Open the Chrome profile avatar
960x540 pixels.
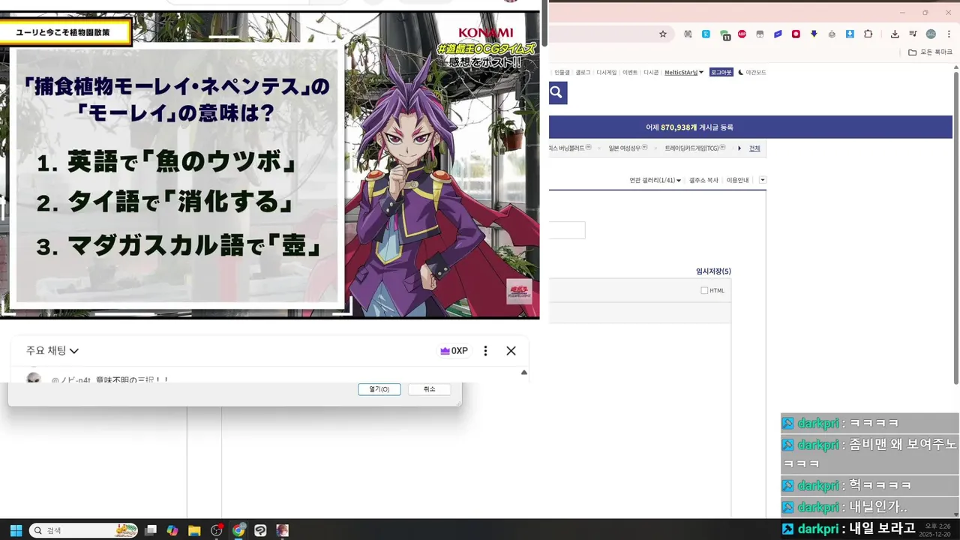pos(931,34)
